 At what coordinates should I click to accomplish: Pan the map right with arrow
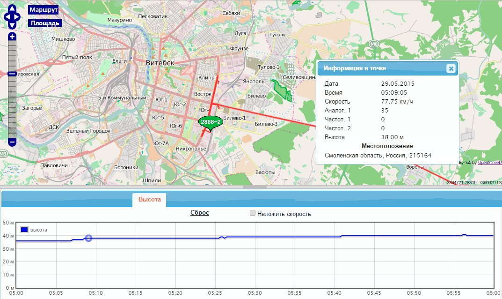(x=17, y=17)
